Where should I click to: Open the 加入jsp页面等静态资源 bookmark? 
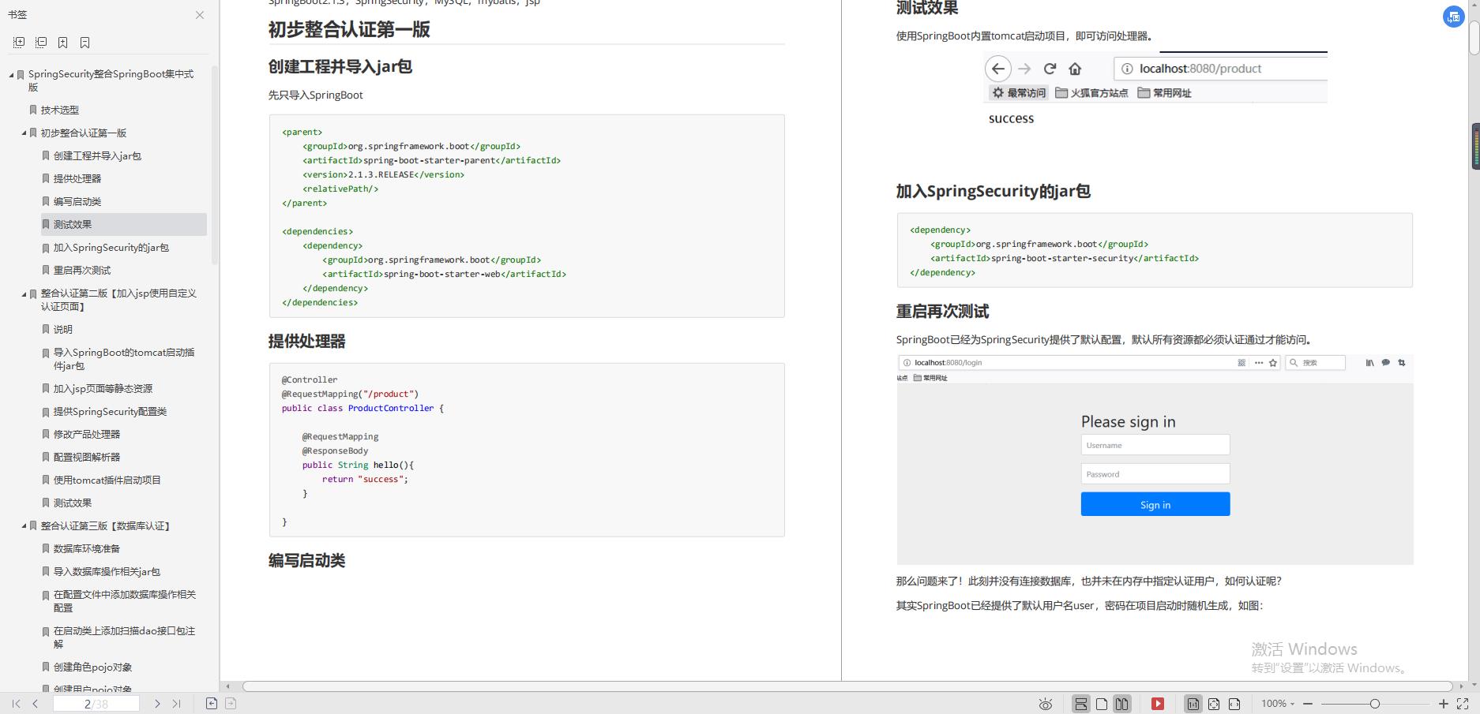[x=103, y=389]
